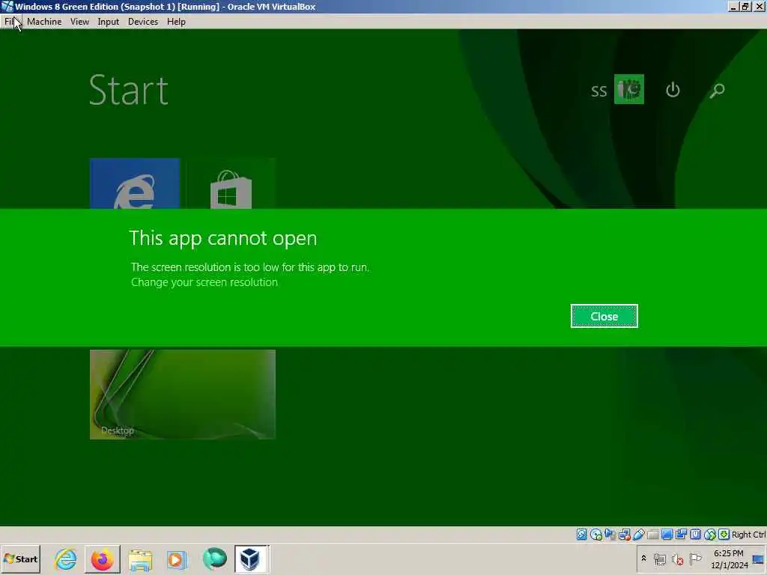Open the Machine menu

[x=44, y=22]
